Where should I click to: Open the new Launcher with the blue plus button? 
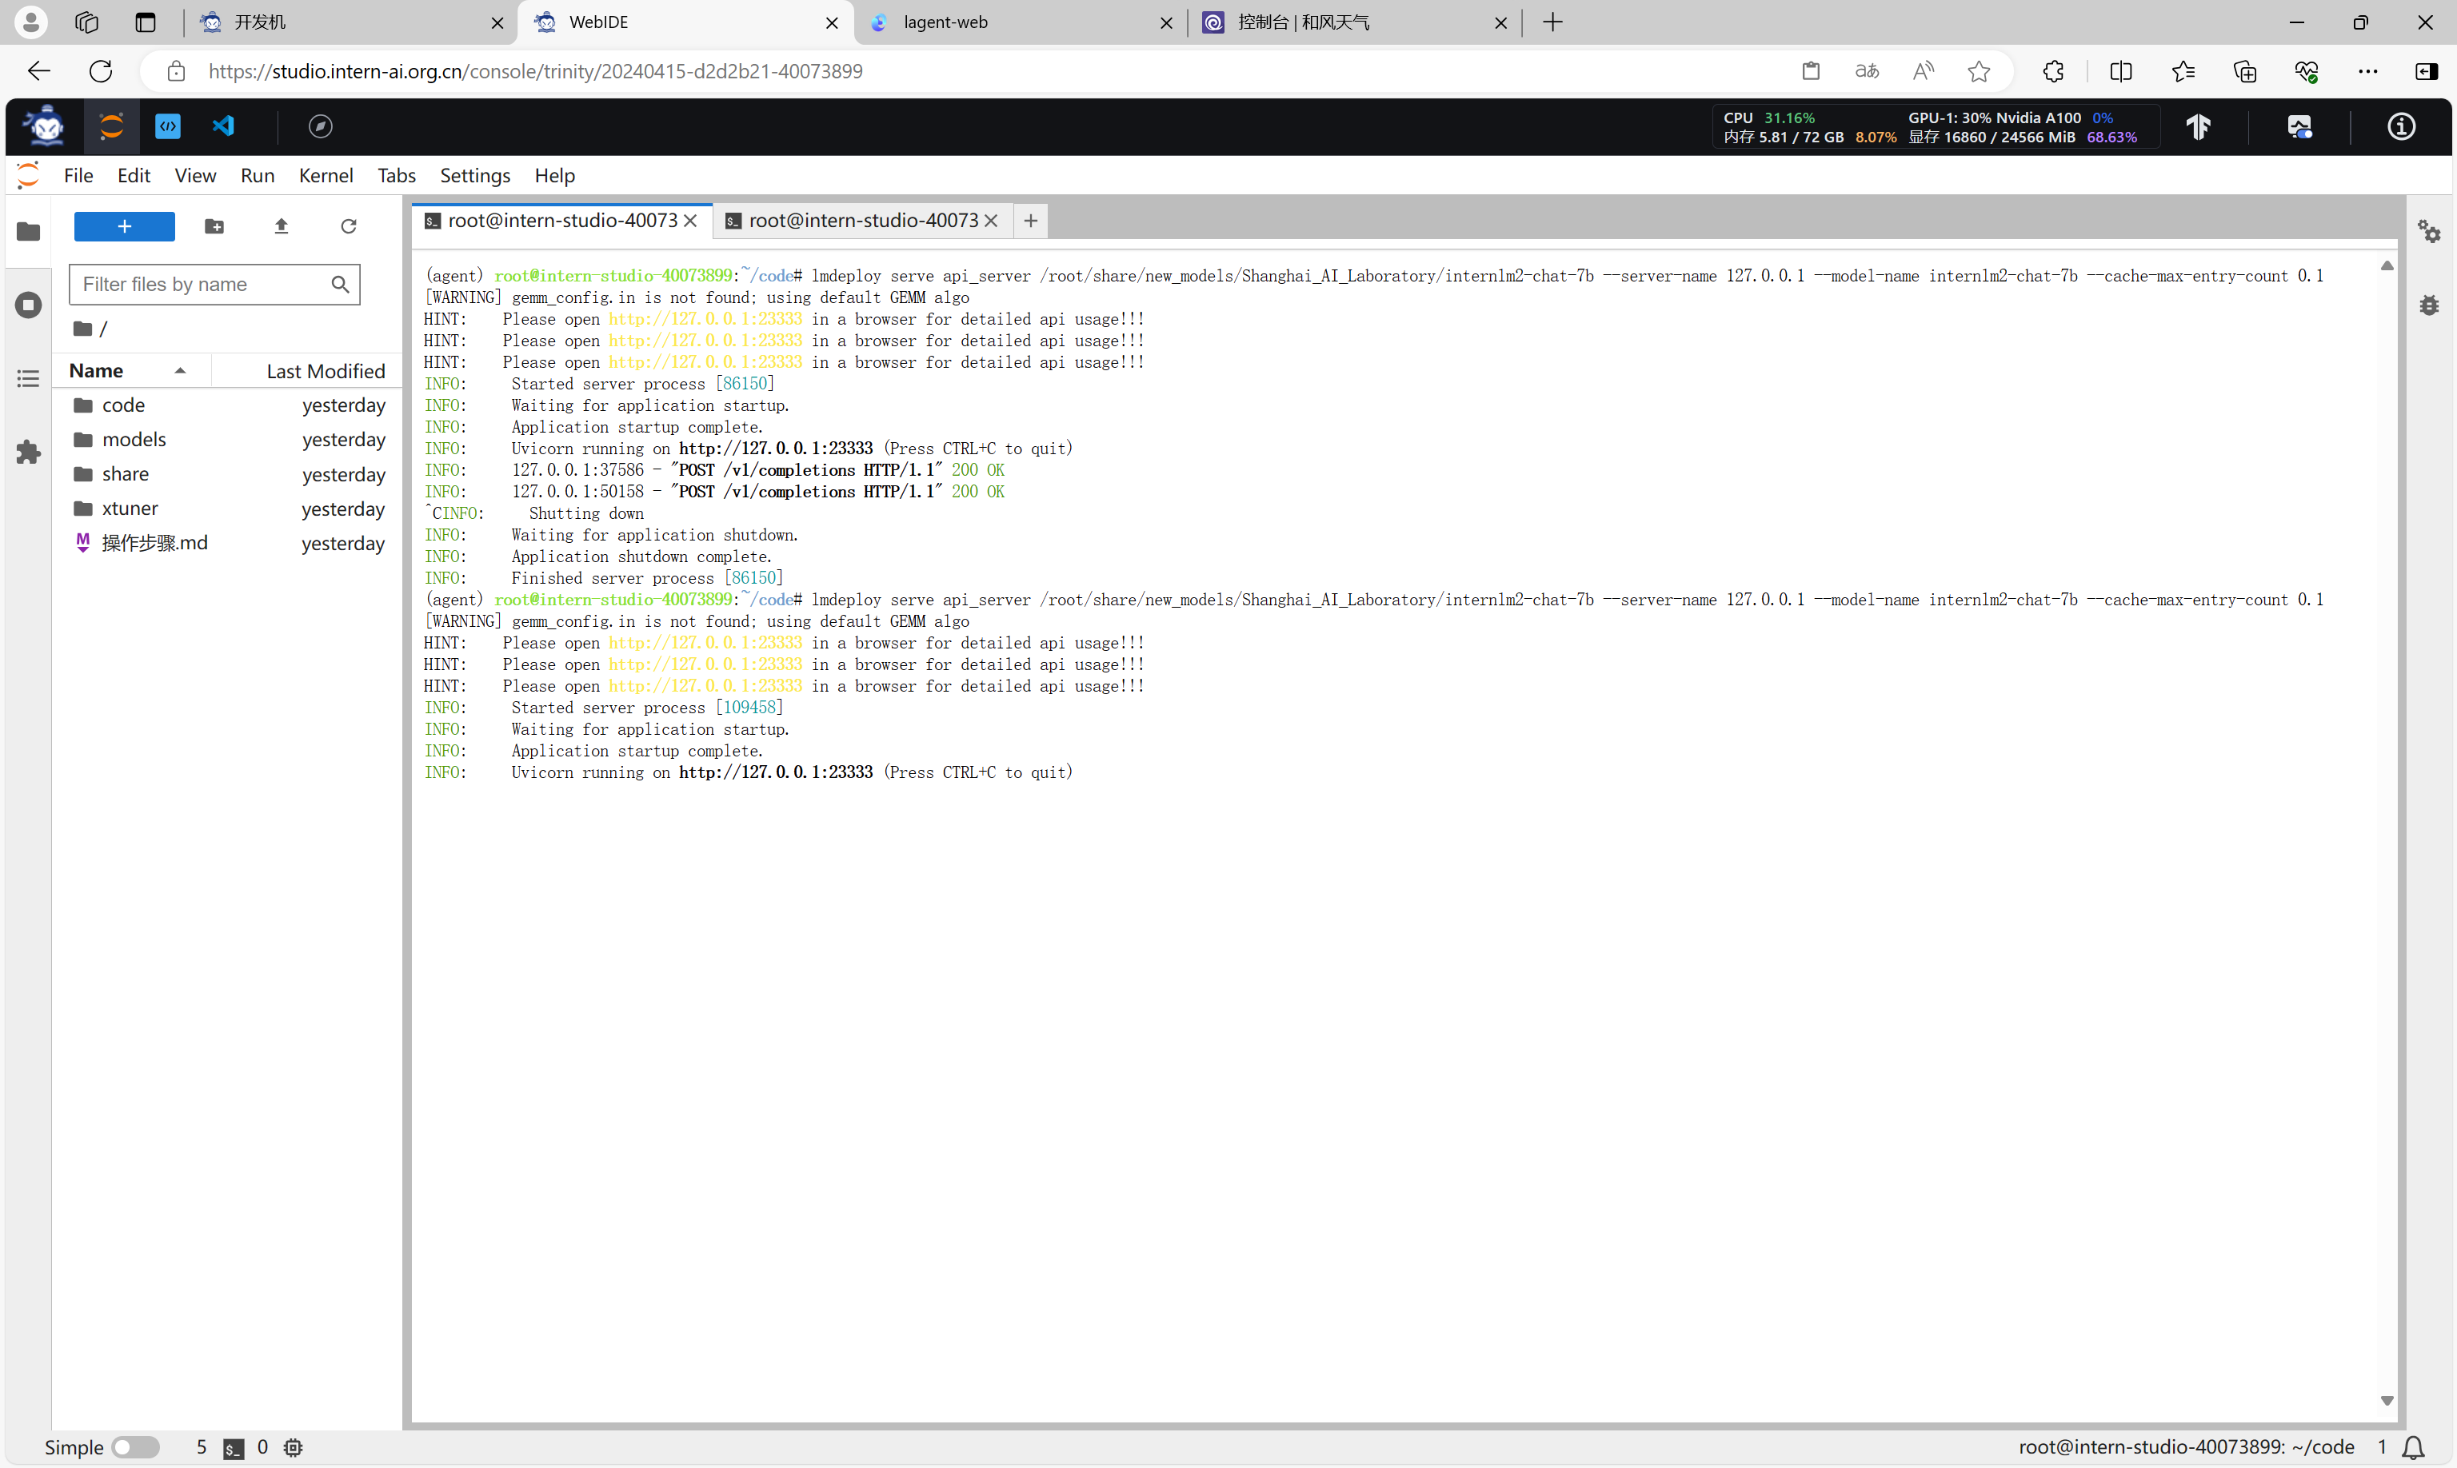click(x=125, y=226)
